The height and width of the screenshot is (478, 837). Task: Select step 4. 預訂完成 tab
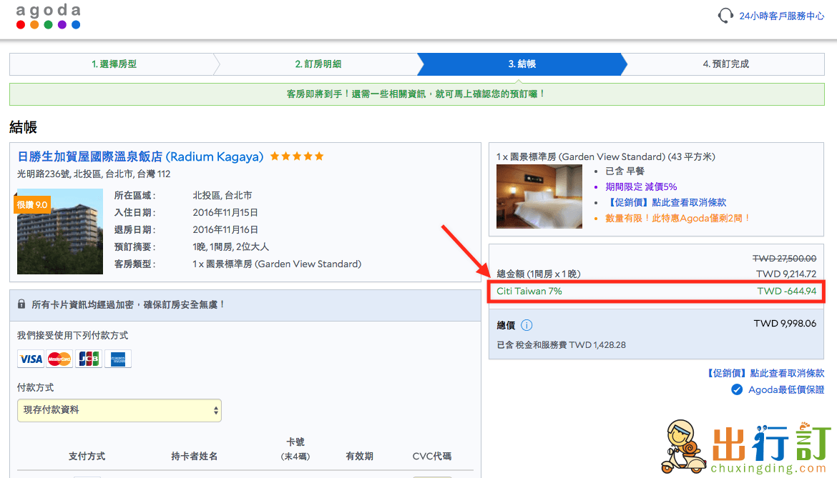[725, 64]
